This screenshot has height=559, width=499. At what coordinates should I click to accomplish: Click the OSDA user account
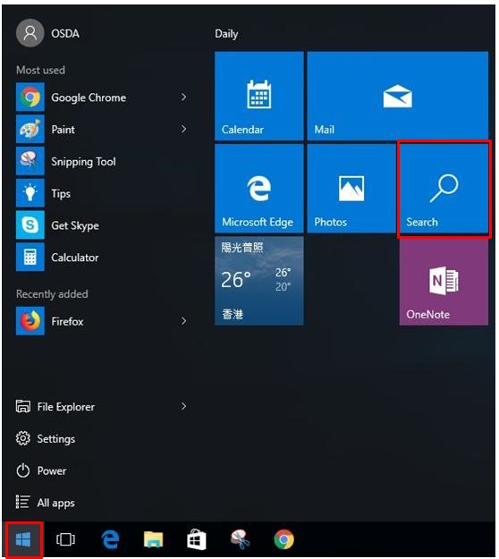point(48,33)
